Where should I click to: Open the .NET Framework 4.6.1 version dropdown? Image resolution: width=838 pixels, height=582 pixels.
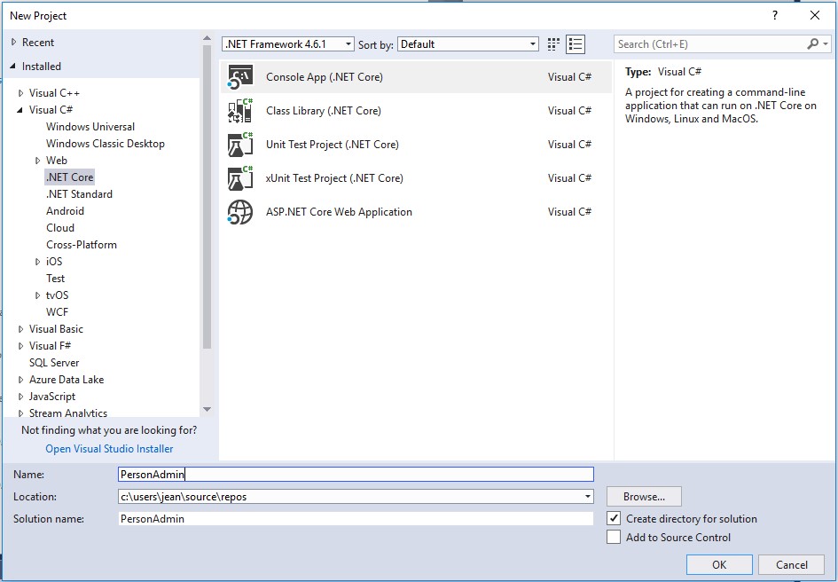[288, 44]
